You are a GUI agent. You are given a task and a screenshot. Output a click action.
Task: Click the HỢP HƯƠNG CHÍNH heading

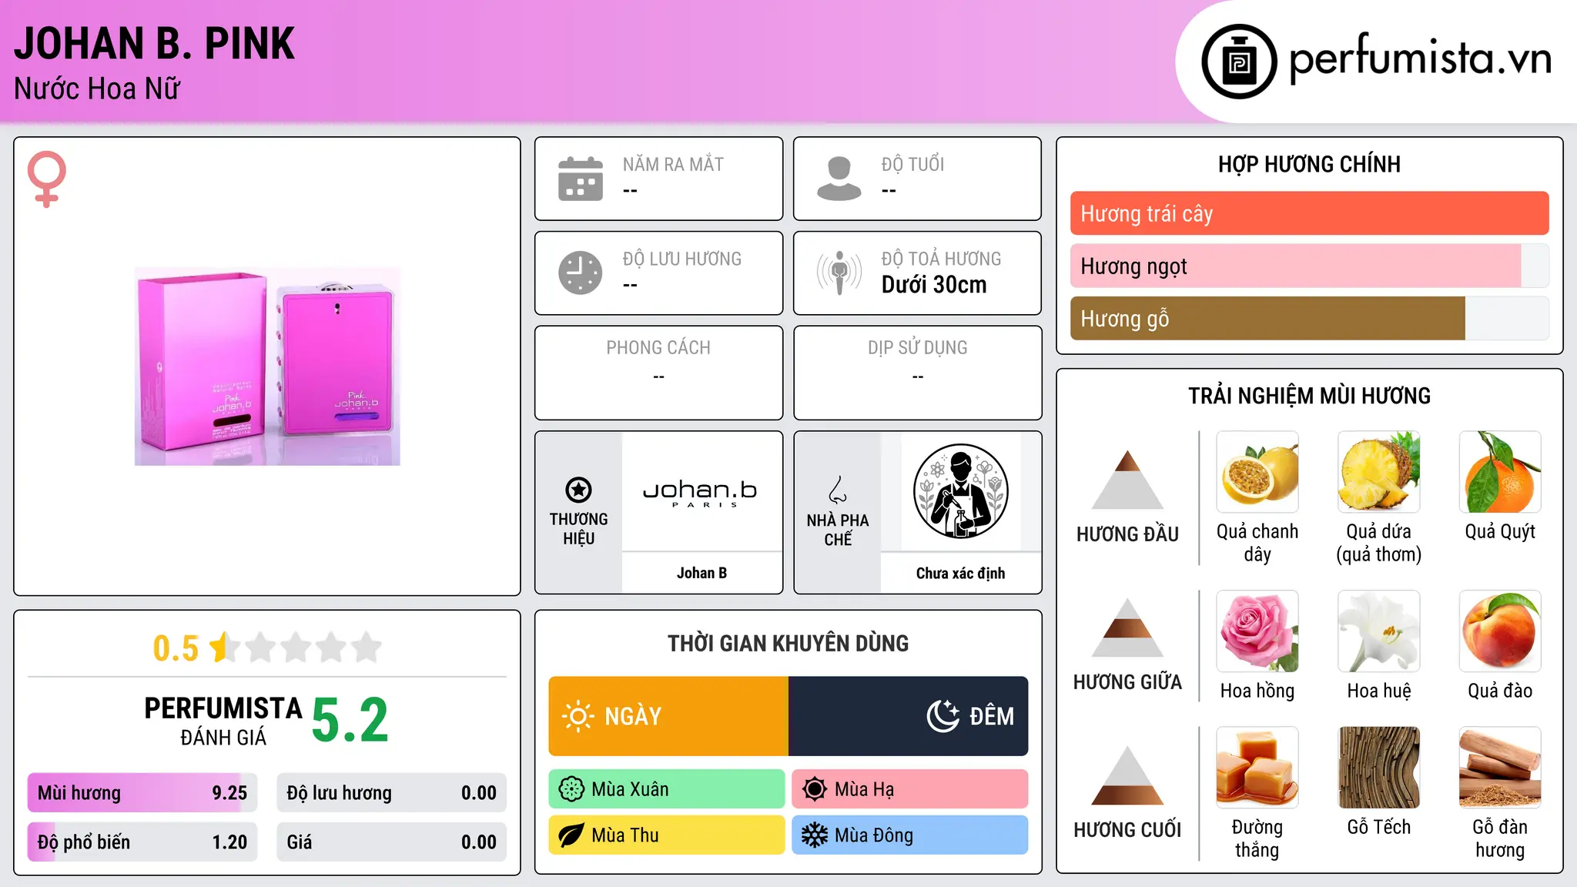tap(1309, 164)
